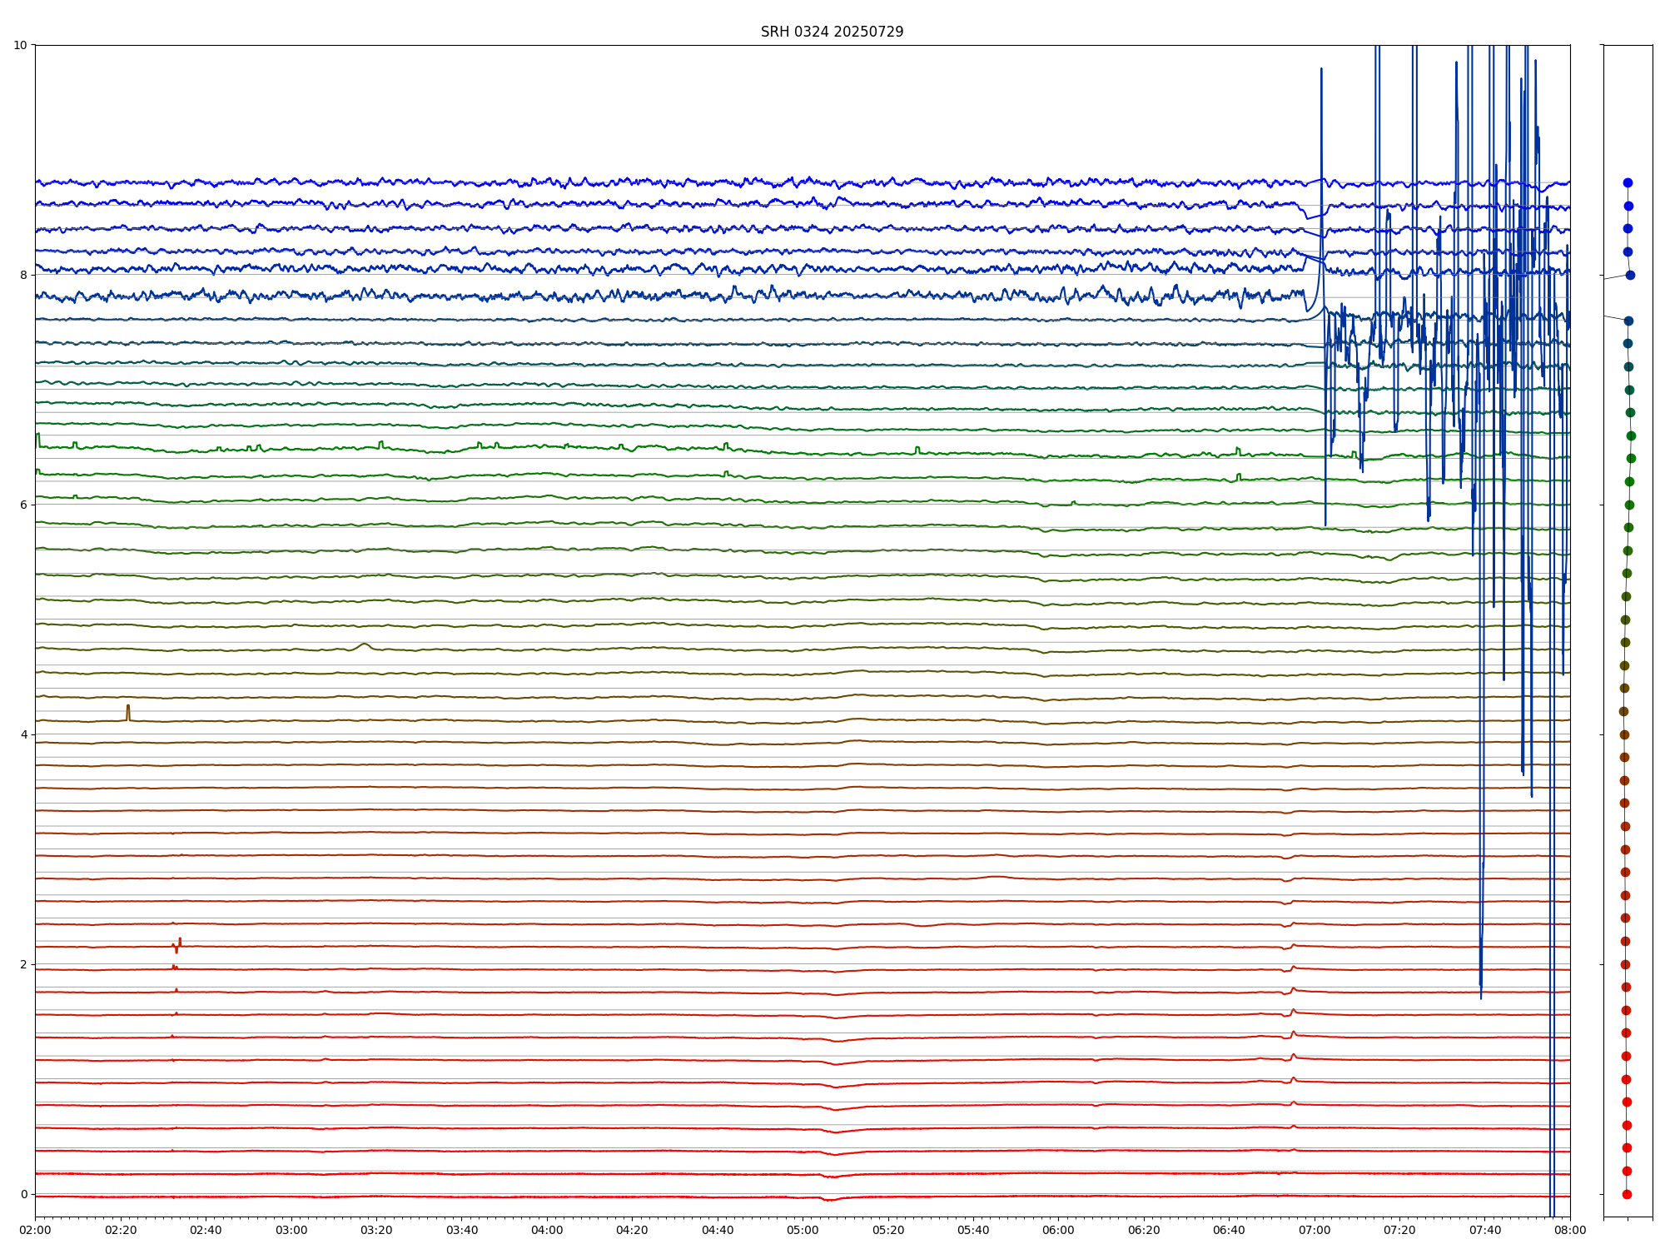Viewport: 1665px width, 1249px height.
Task: Click the bottommost red dot in right panel
Action: pyautogui.click(x=1627, y=1194)
